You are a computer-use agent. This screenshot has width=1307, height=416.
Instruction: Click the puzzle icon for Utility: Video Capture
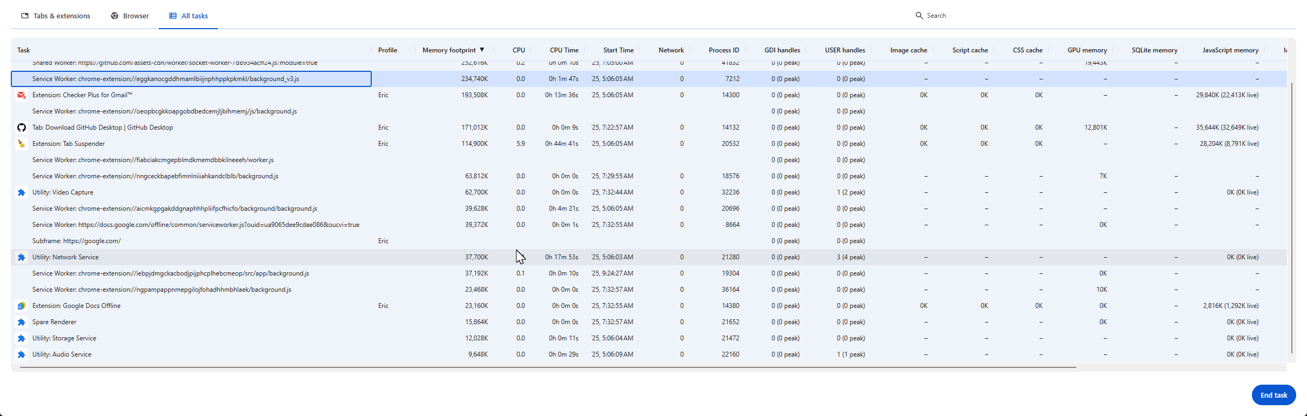tap(21, 192)
